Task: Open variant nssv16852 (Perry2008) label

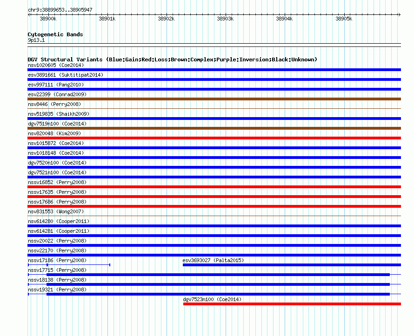Action: click(x=57, y=182)
